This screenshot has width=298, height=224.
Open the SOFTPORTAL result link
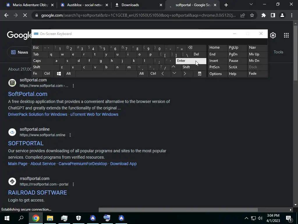[26, 143]
